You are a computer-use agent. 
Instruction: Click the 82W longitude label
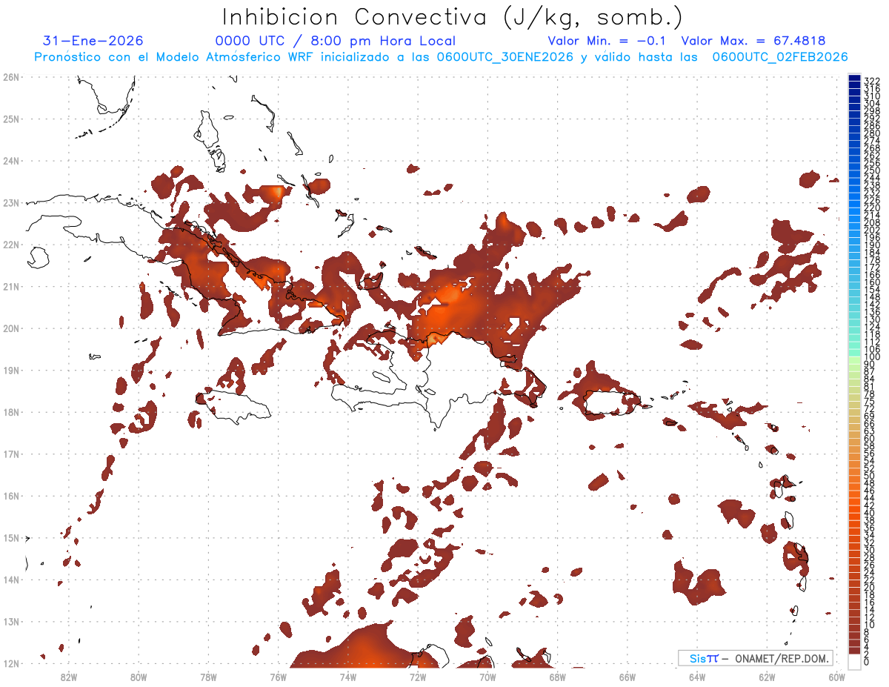click(69, 677)
